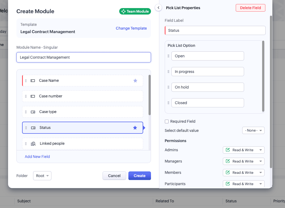Open the Folder Root dropdown
The height and width of the screenshot is (208, 285).
tap(42, 176)
